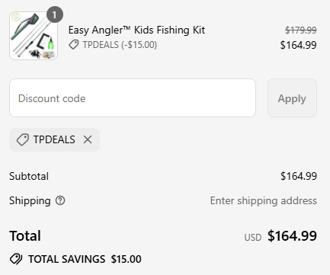Click the bold Total amount $164.99

292,235
